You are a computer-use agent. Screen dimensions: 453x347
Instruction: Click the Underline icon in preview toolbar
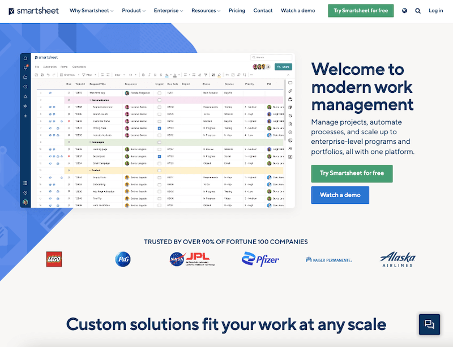(155, 75)
